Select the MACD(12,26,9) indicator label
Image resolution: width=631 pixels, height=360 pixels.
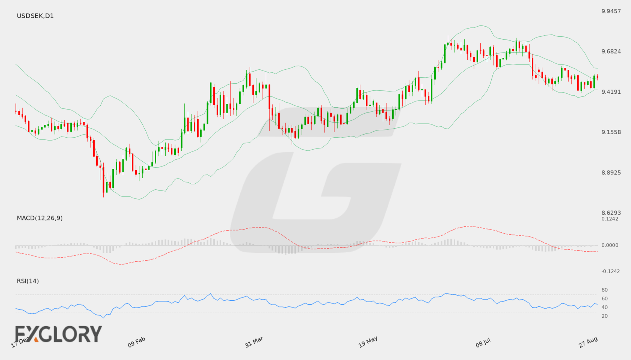pos(40,218)
